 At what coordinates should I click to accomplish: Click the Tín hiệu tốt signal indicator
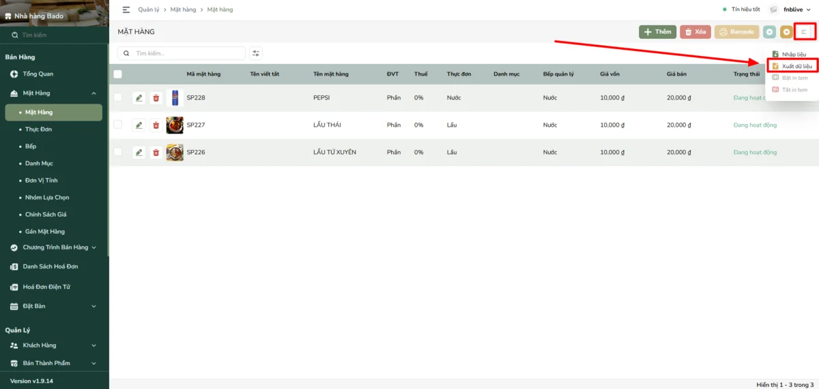pyautogui.click(x=742, y=10)
